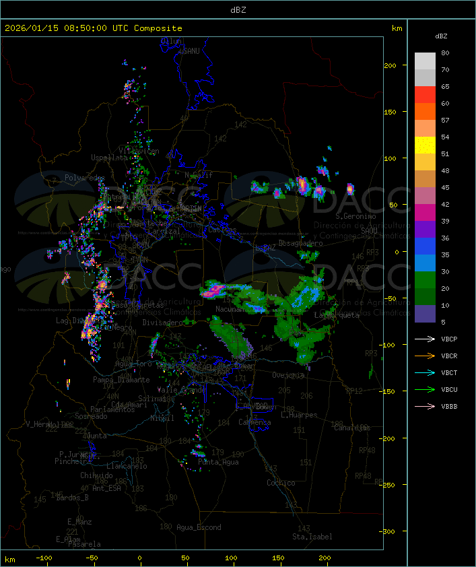Click the UTC Composite timestamp text
The height and width of the screenshot is (567, 476).
tap(94, 28)
